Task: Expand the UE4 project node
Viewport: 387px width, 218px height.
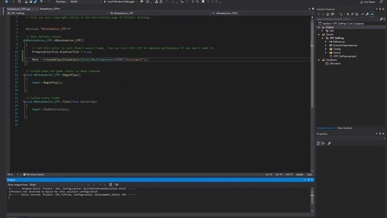Action: coord(322,31)
